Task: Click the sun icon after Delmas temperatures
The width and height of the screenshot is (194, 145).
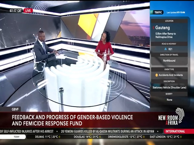Action: tap(59, 137)
